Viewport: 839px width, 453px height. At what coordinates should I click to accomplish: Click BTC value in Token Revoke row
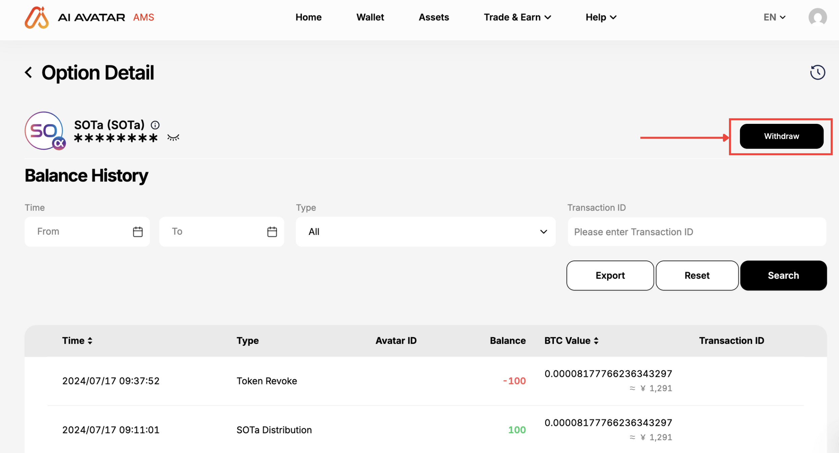point(608,374)
